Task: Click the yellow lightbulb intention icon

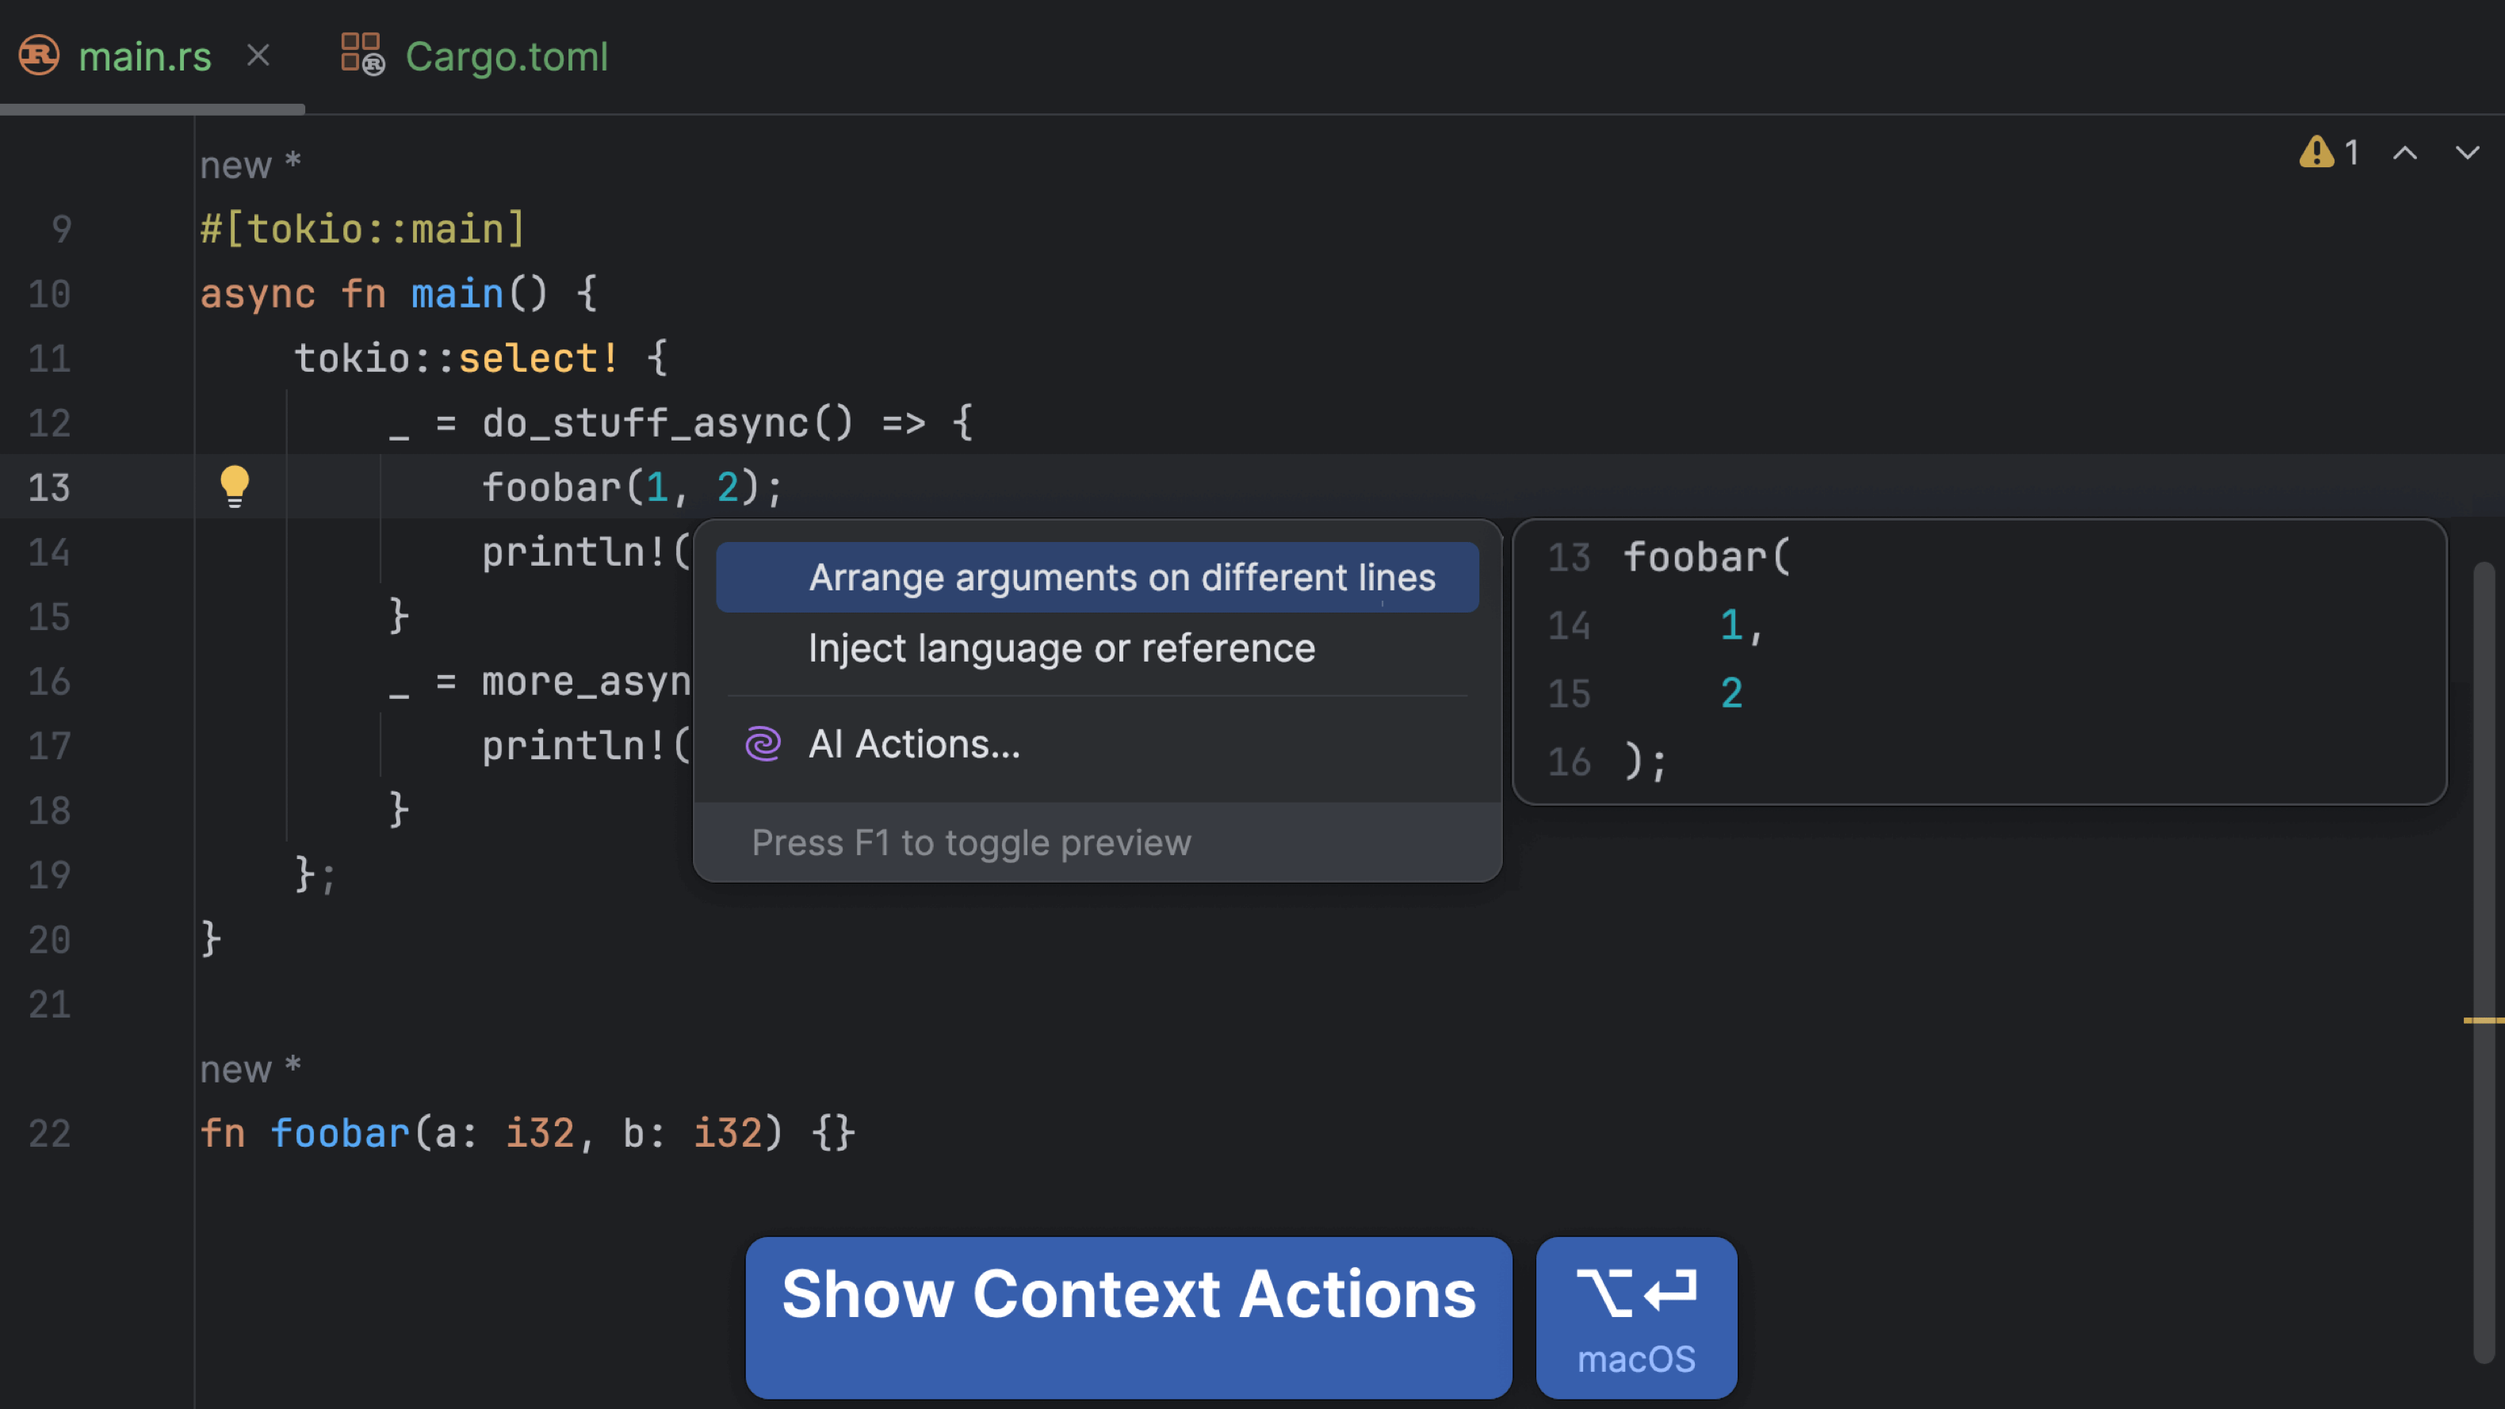Action: coord(235,485)
